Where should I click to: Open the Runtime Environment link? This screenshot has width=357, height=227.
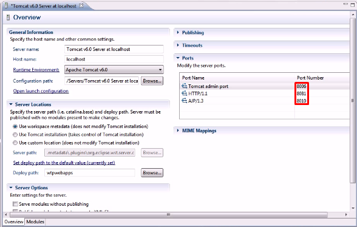tap(36, 70)
